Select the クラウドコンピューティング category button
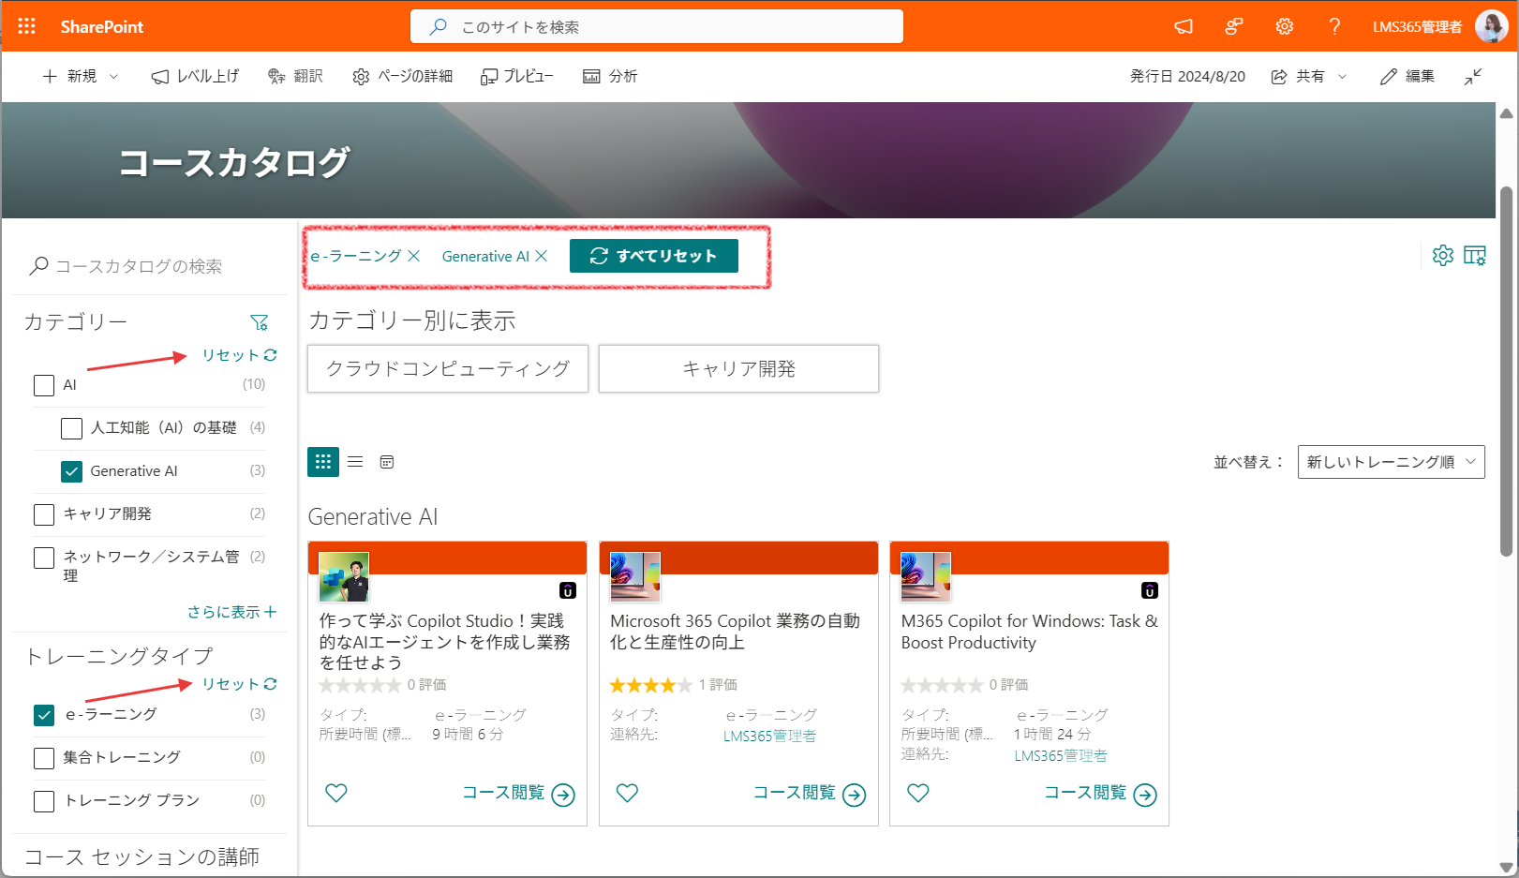Screen dimensions: 1519x878 tap(448, 368)
